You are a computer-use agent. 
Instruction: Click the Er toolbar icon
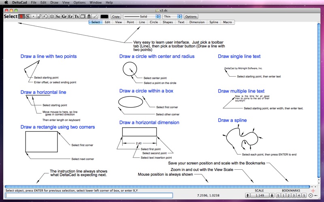click(x=70, y=17)
